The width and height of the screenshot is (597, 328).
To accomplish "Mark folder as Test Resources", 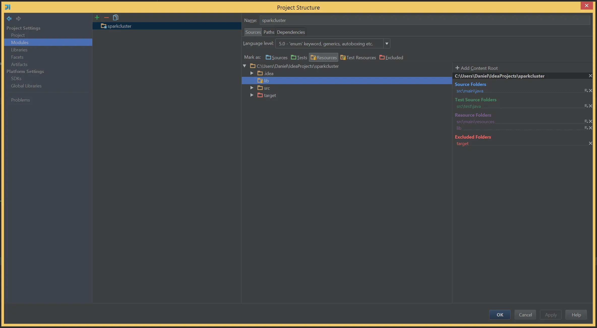I will pos(358,57).
